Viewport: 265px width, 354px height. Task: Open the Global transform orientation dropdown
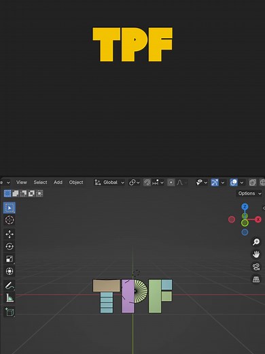[x=109, y=182]
